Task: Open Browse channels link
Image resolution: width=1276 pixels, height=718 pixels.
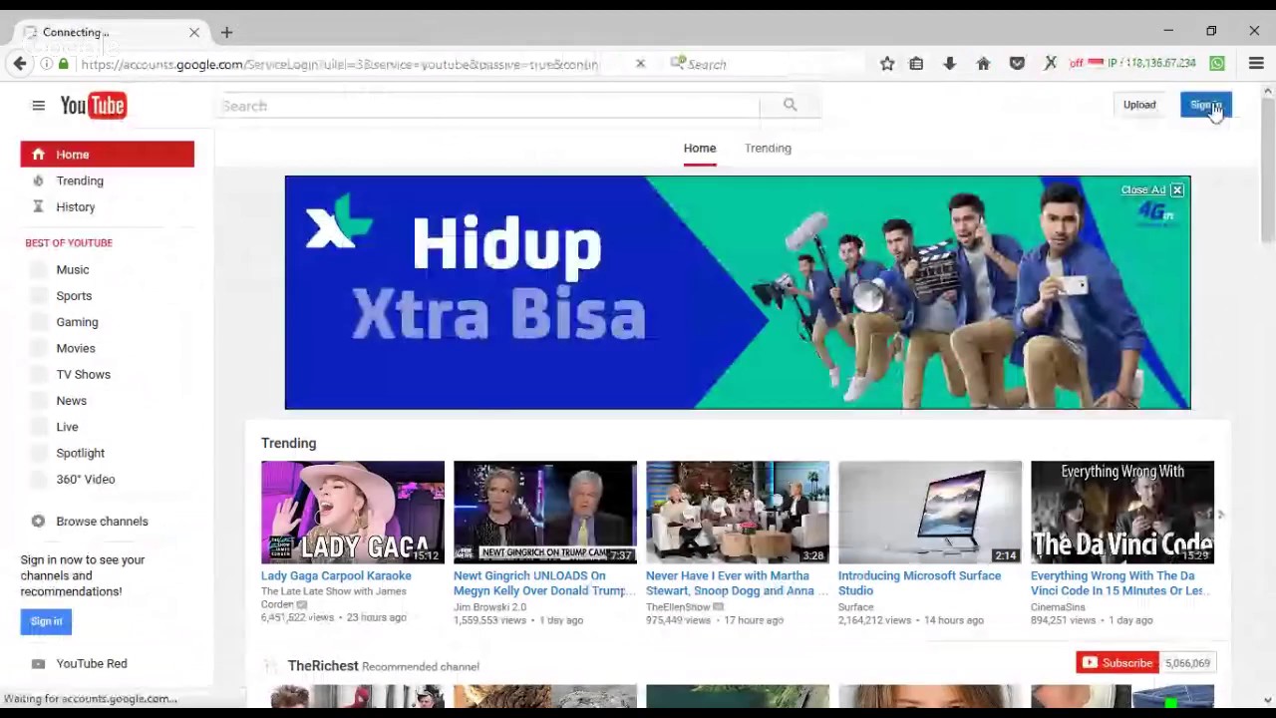Action: pos(102,521)
